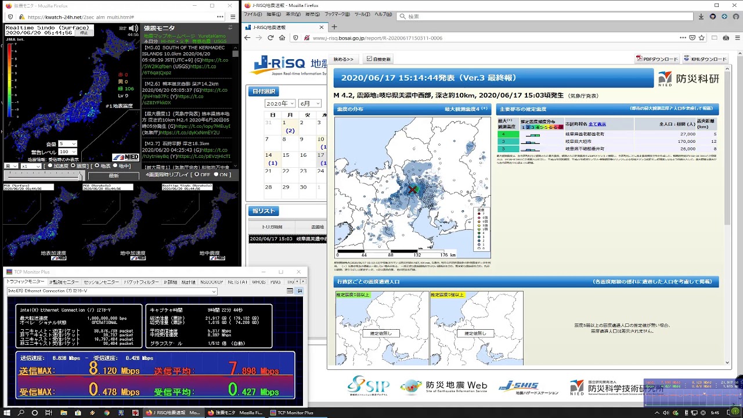This screenshot has width=743, height=418.
Task: Click the PDFダウンロード button
Action: click(x=657, y=59)
